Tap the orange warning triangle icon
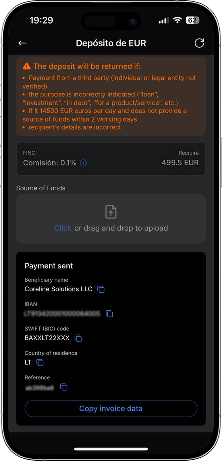The width and height of the screenshot is (222, 461). tap(27, 66)
